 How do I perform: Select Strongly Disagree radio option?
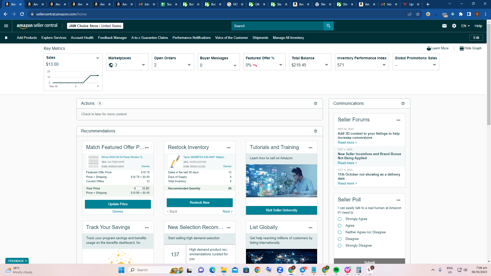tap(340, 246)
